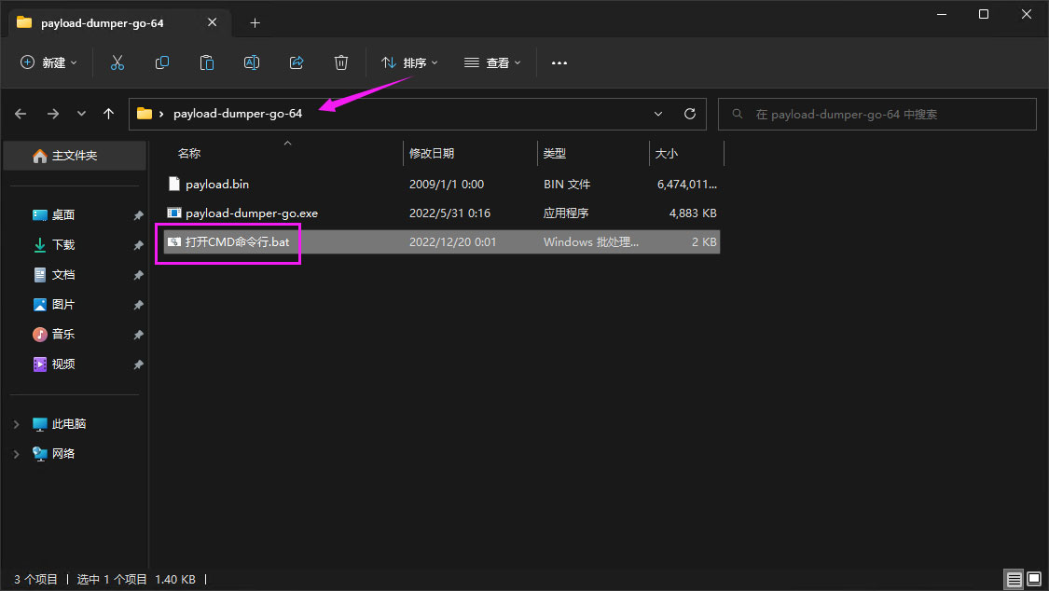Viewport: 1049px width, 591px height.
Task: Click the Paste clipboard icon
Action: (x=207, y=62)
